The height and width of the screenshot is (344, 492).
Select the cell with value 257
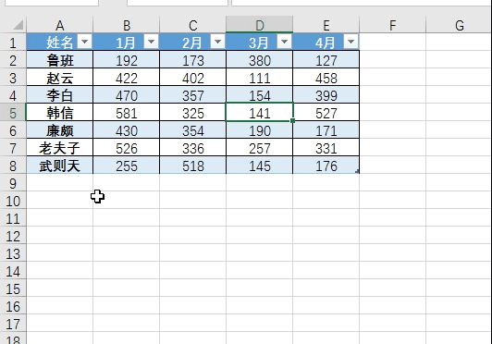(x=260, y=148)
